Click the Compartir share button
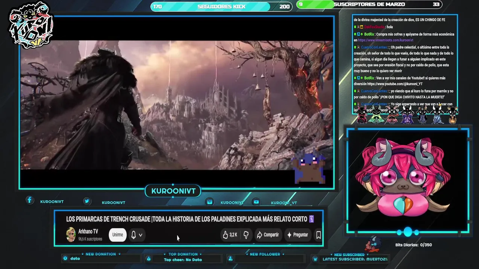479x269 pixels. point(268,235)
